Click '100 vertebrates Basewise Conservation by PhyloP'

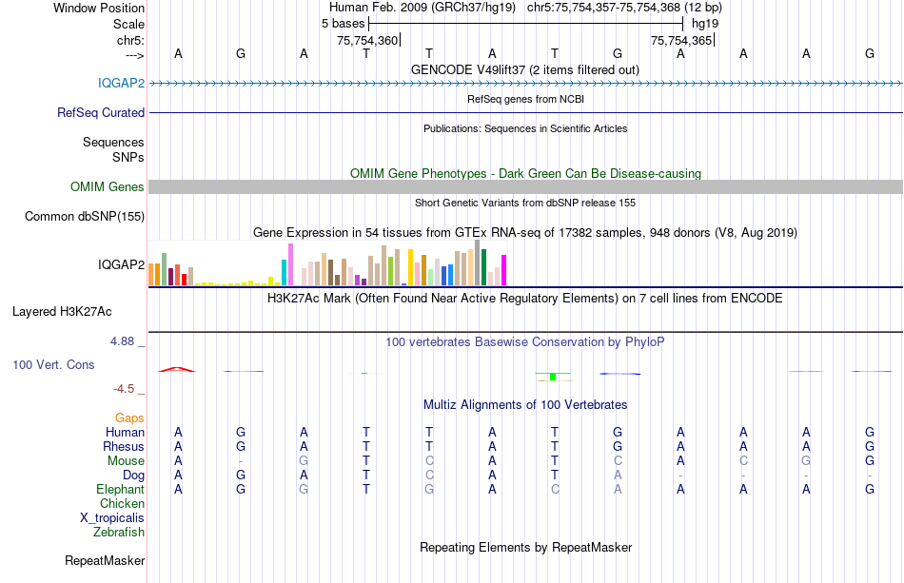[x=525, y=341]
